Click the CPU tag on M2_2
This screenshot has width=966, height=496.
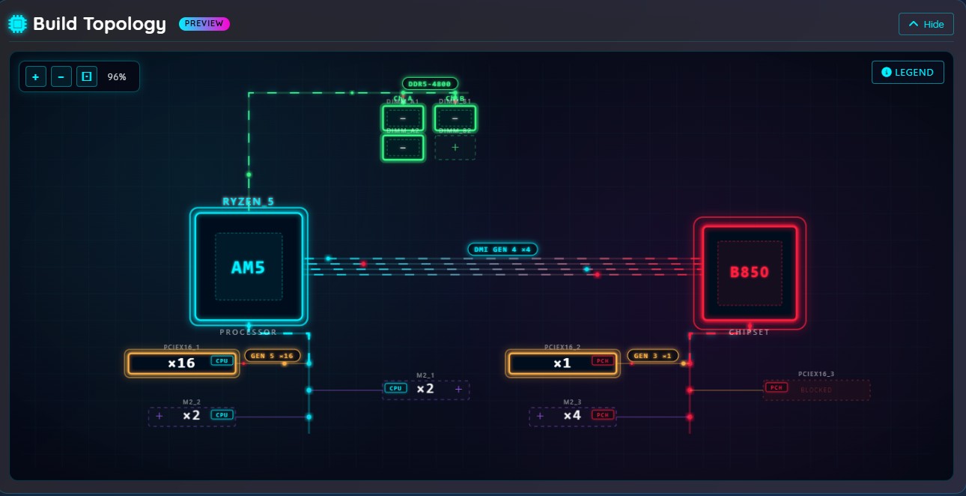(222, 414)
